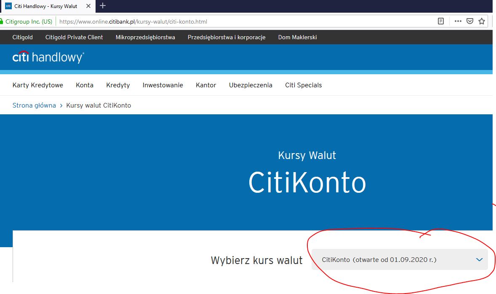Go to Mikroprzedsiębiorstwa section

coord(145,38)
